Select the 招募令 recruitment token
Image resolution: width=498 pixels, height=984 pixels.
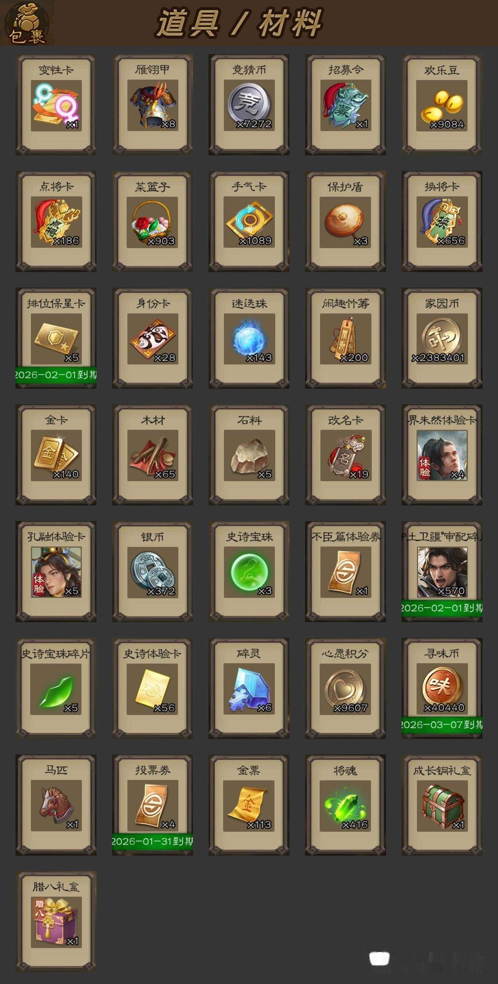(346, 105)
